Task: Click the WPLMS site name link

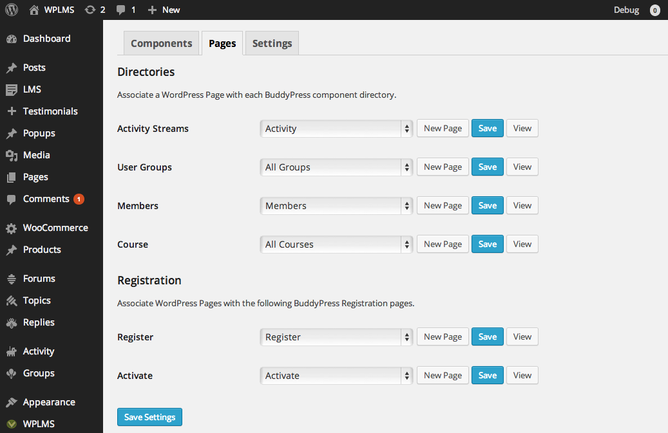Action: [x=59, y=10]
